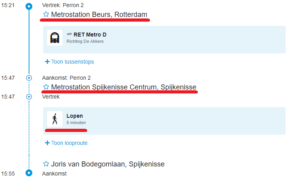Open Joris van Bodegomlaan, Spijkenisse
This screenshot has height=181, width=286.
point(108,164)
